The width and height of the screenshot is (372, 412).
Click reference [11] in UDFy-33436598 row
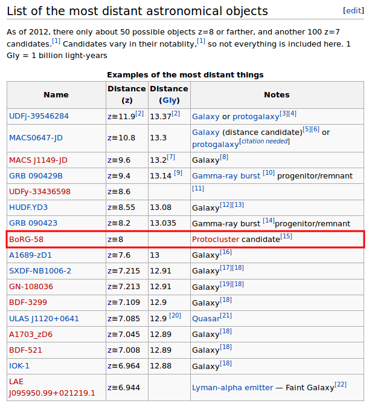[x=198, y=189]
